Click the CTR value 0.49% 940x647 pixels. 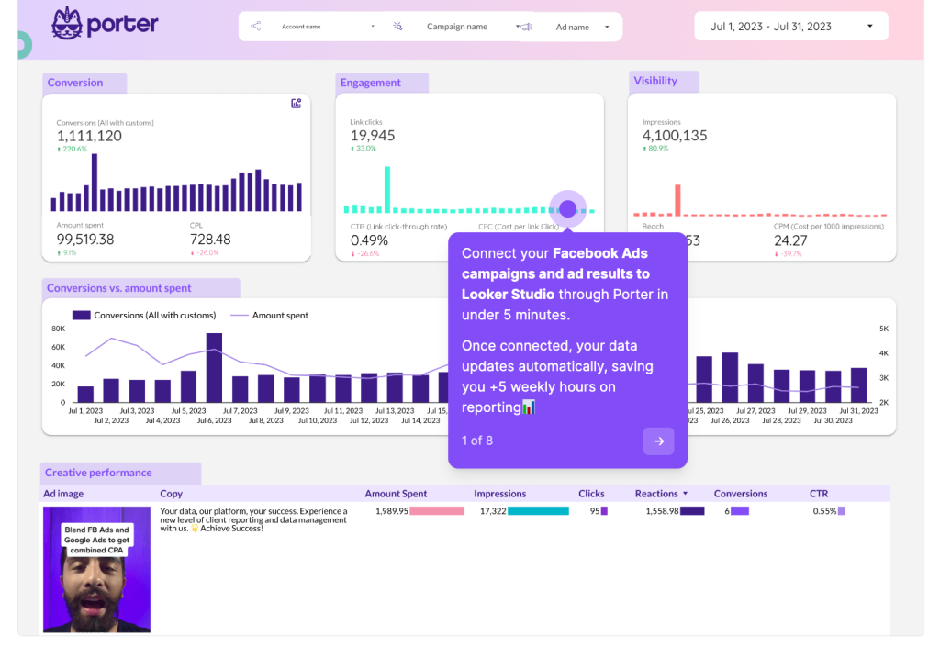point(369,240)
